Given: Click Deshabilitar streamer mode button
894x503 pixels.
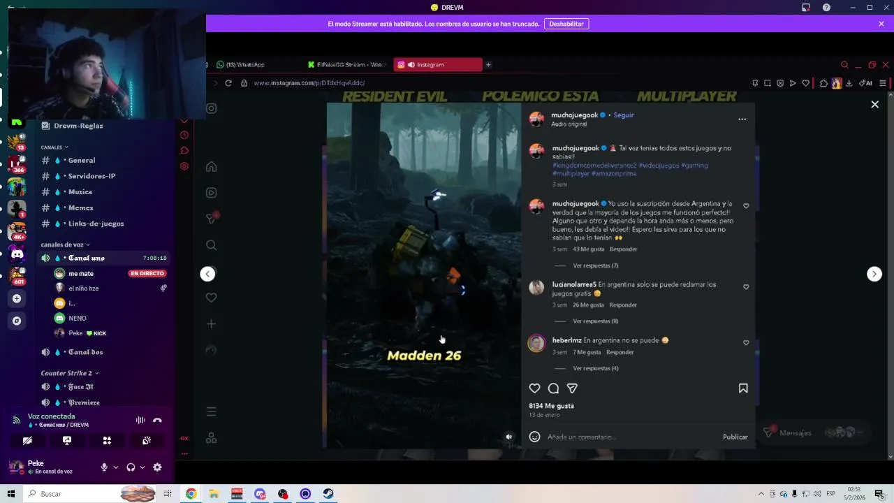Looking at the screenshot, I should point(566,24).
